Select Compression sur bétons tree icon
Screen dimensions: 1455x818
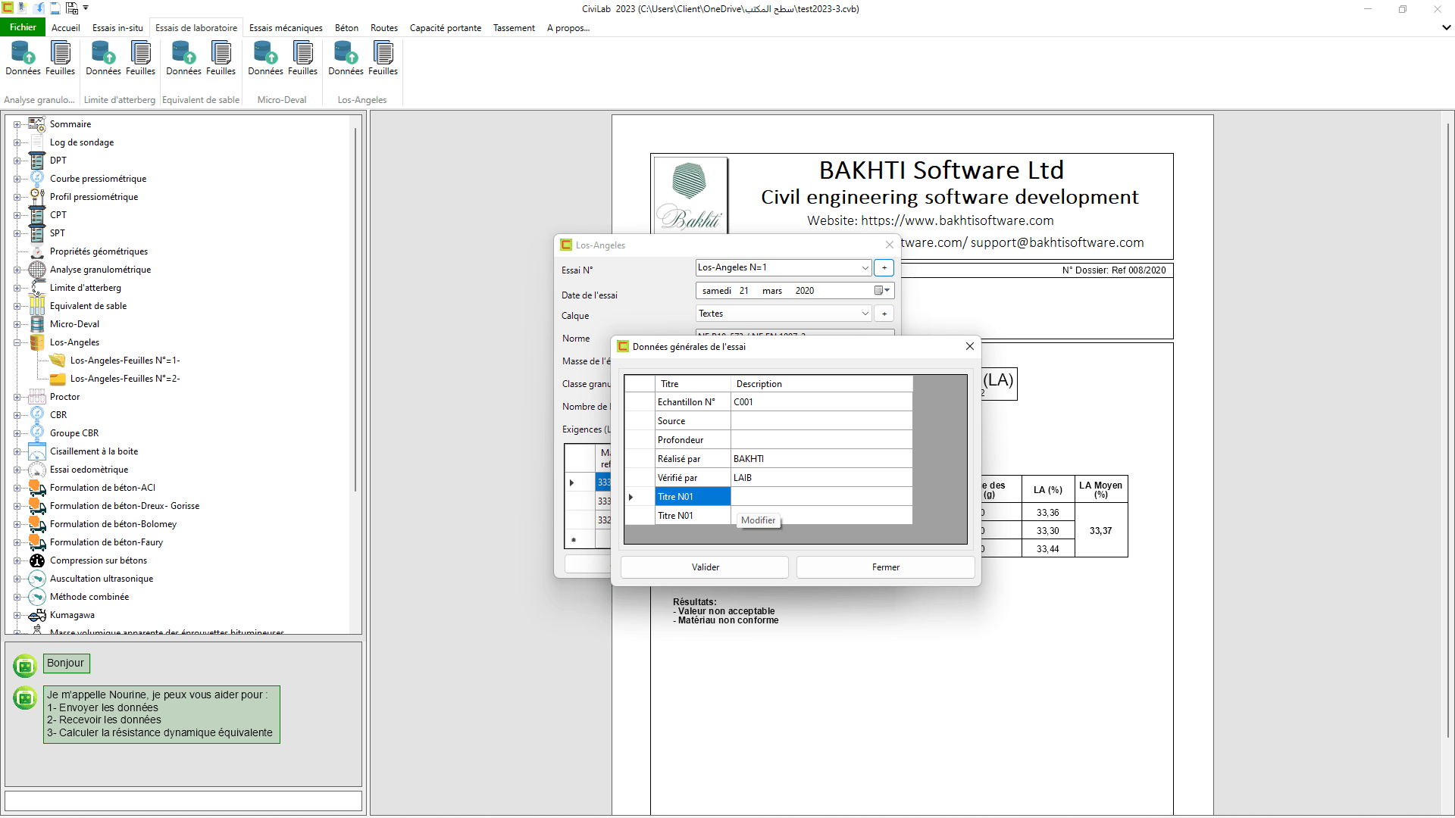click(37, 560)
